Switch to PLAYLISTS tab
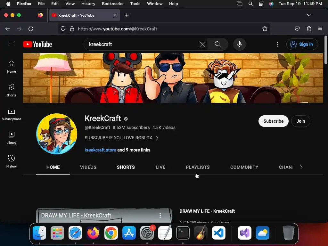 pos(198,167)
